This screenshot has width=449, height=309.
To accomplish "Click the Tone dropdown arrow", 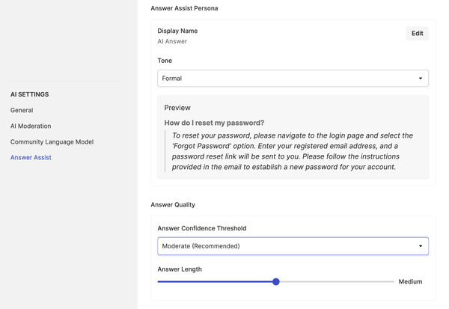I will 421,78.
